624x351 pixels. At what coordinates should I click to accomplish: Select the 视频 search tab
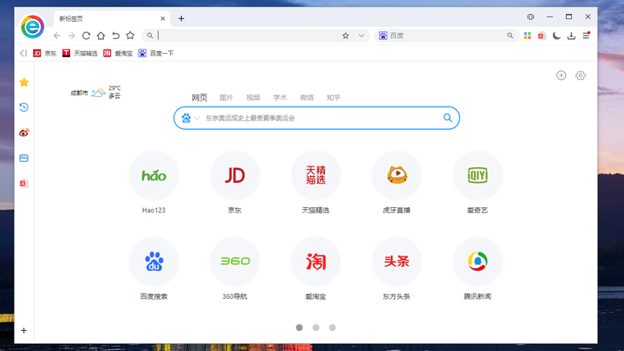253,97
